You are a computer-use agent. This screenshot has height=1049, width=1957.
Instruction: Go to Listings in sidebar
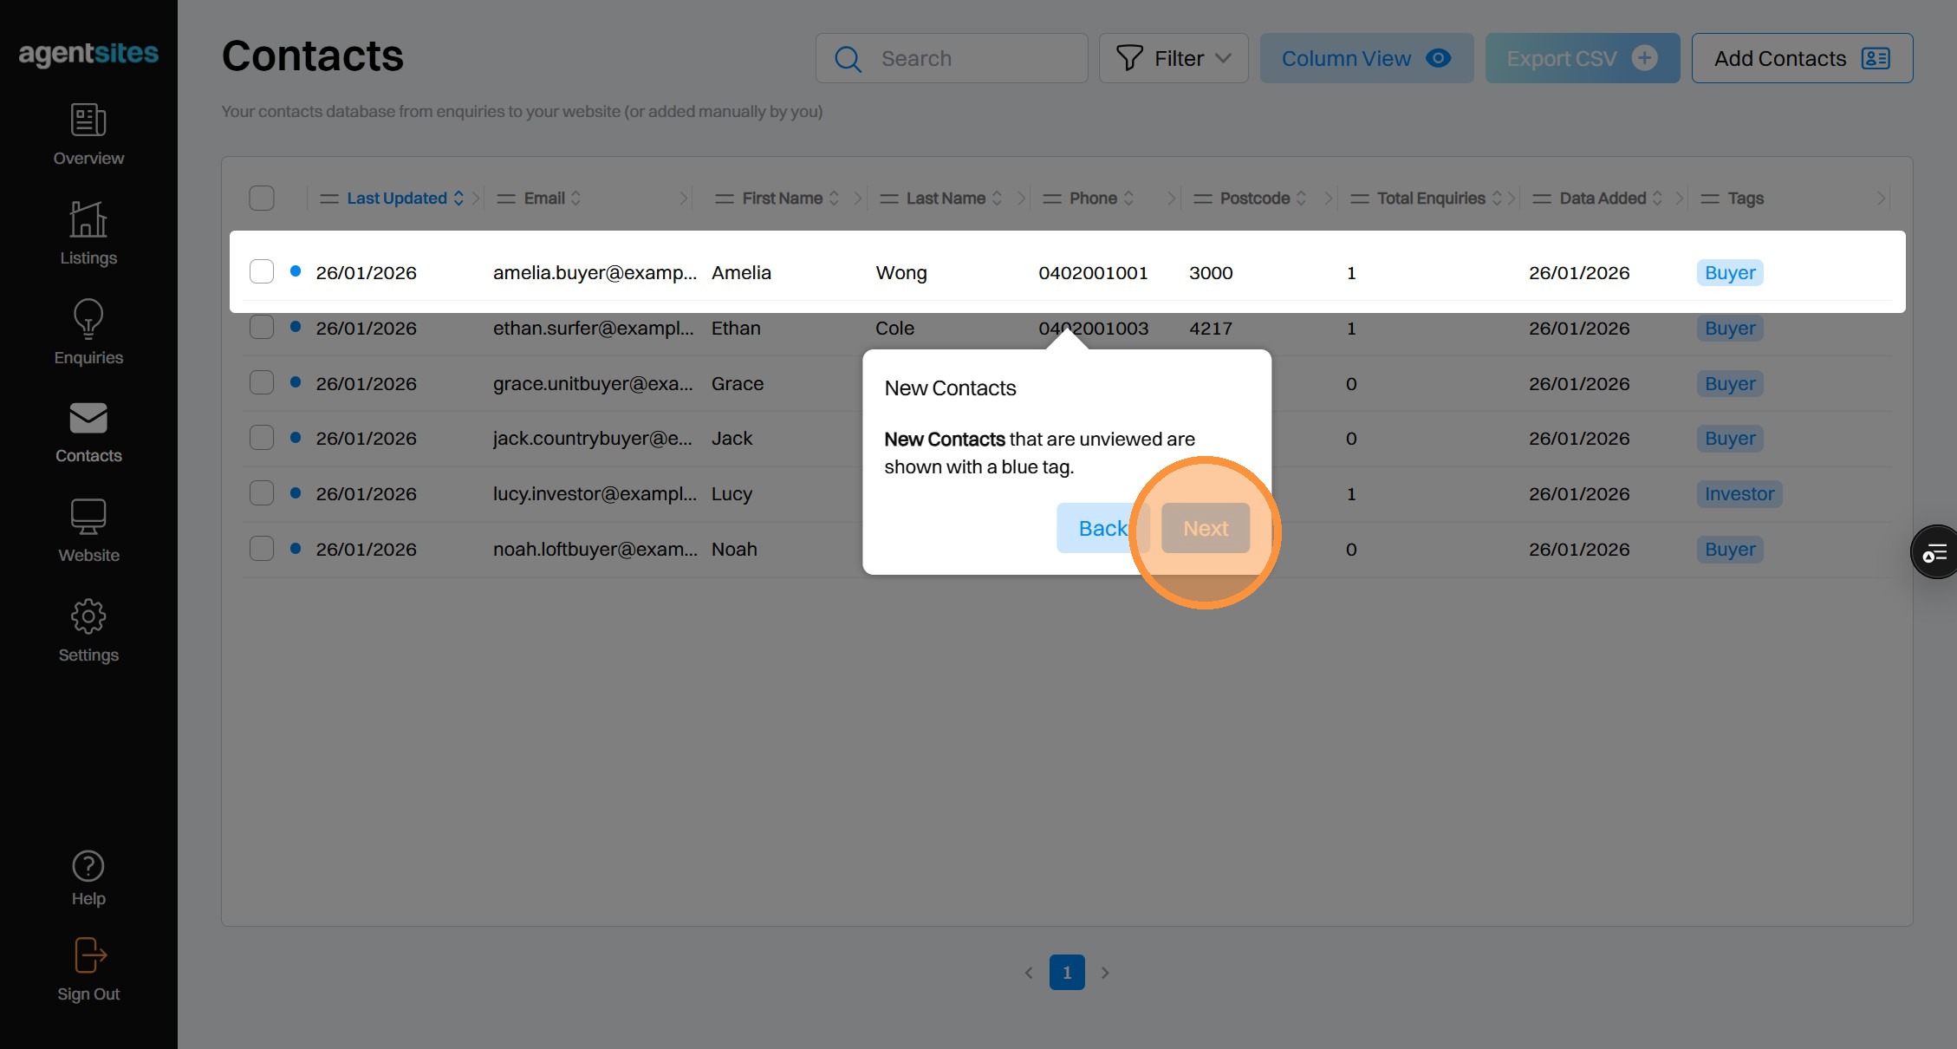88,219
